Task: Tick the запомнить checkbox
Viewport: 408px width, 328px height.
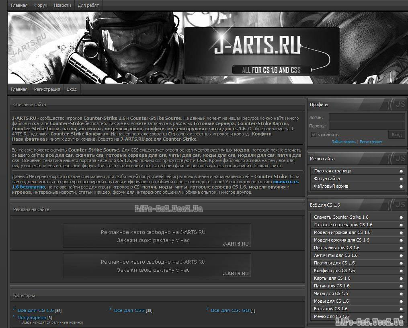Action: coord(314,135)
